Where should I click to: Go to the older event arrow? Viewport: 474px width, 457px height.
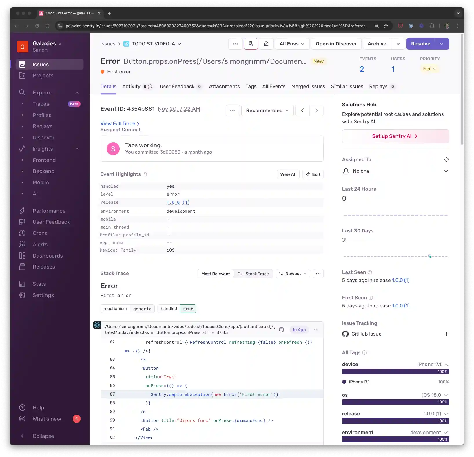point(302,110)
